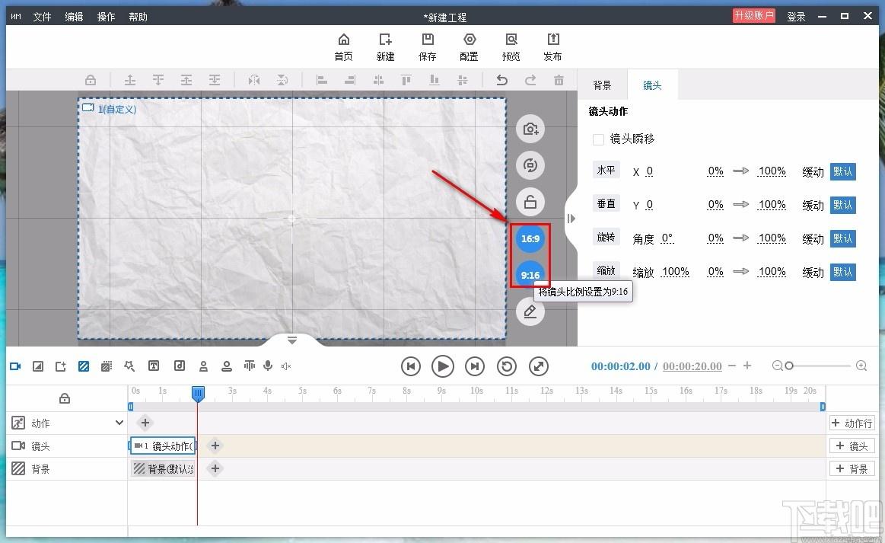Click the add camera shot icon
This screenshot has height=543, width=885.
[530, 129]
